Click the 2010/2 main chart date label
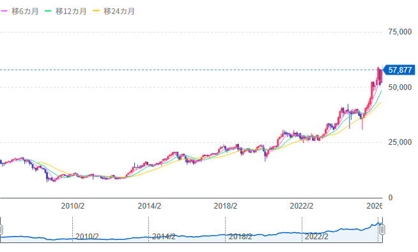Image resolution: width=418 pixels, height=252 pixels. pos(73,206)
